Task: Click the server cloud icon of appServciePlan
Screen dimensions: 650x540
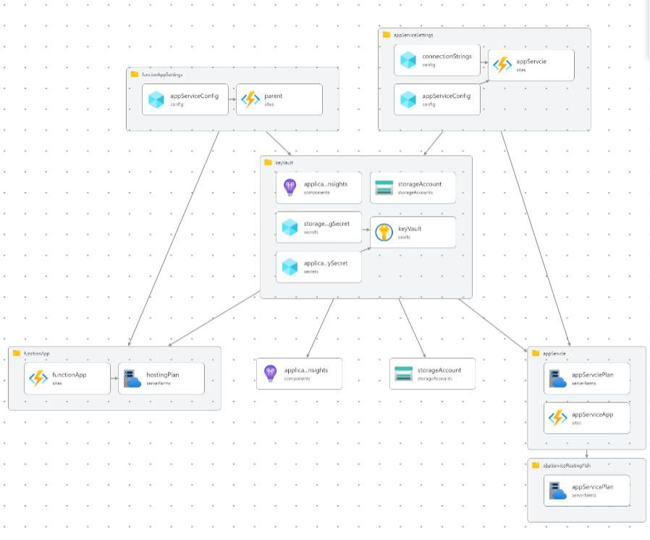Action: (558, 378)
